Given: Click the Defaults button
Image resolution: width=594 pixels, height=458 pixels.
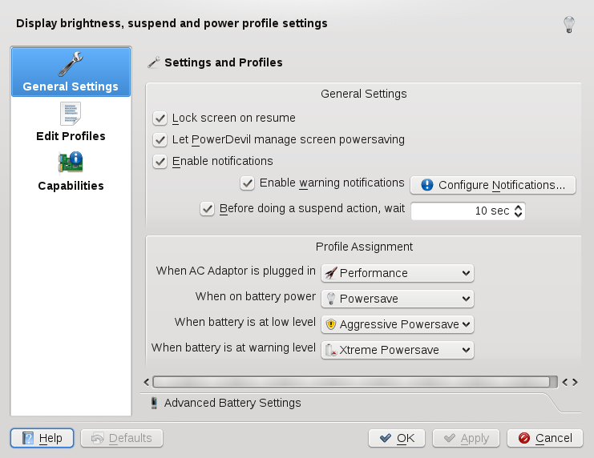Looking at the screenshot, I should coord(122,438).
